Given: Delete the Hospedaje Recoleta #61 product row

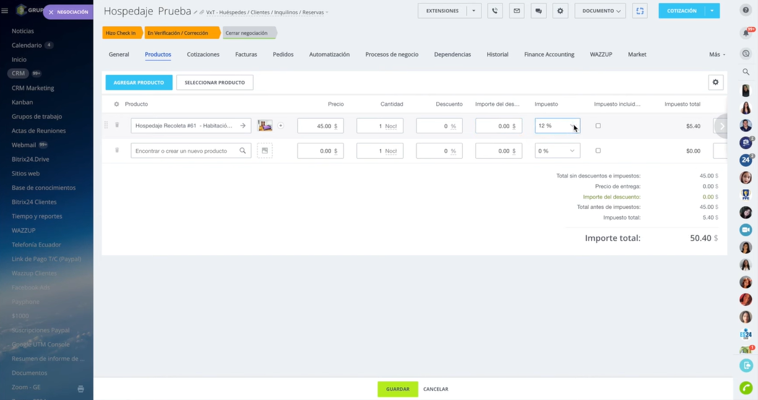Looking at the screenshot, I should click(x=117, y=126).
